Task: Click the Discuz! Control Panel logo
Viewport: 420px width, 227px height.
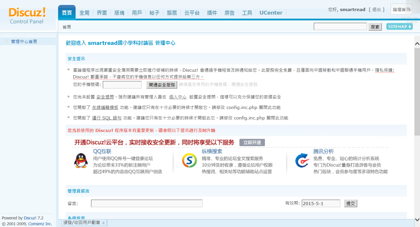Action: click(27, 16)
